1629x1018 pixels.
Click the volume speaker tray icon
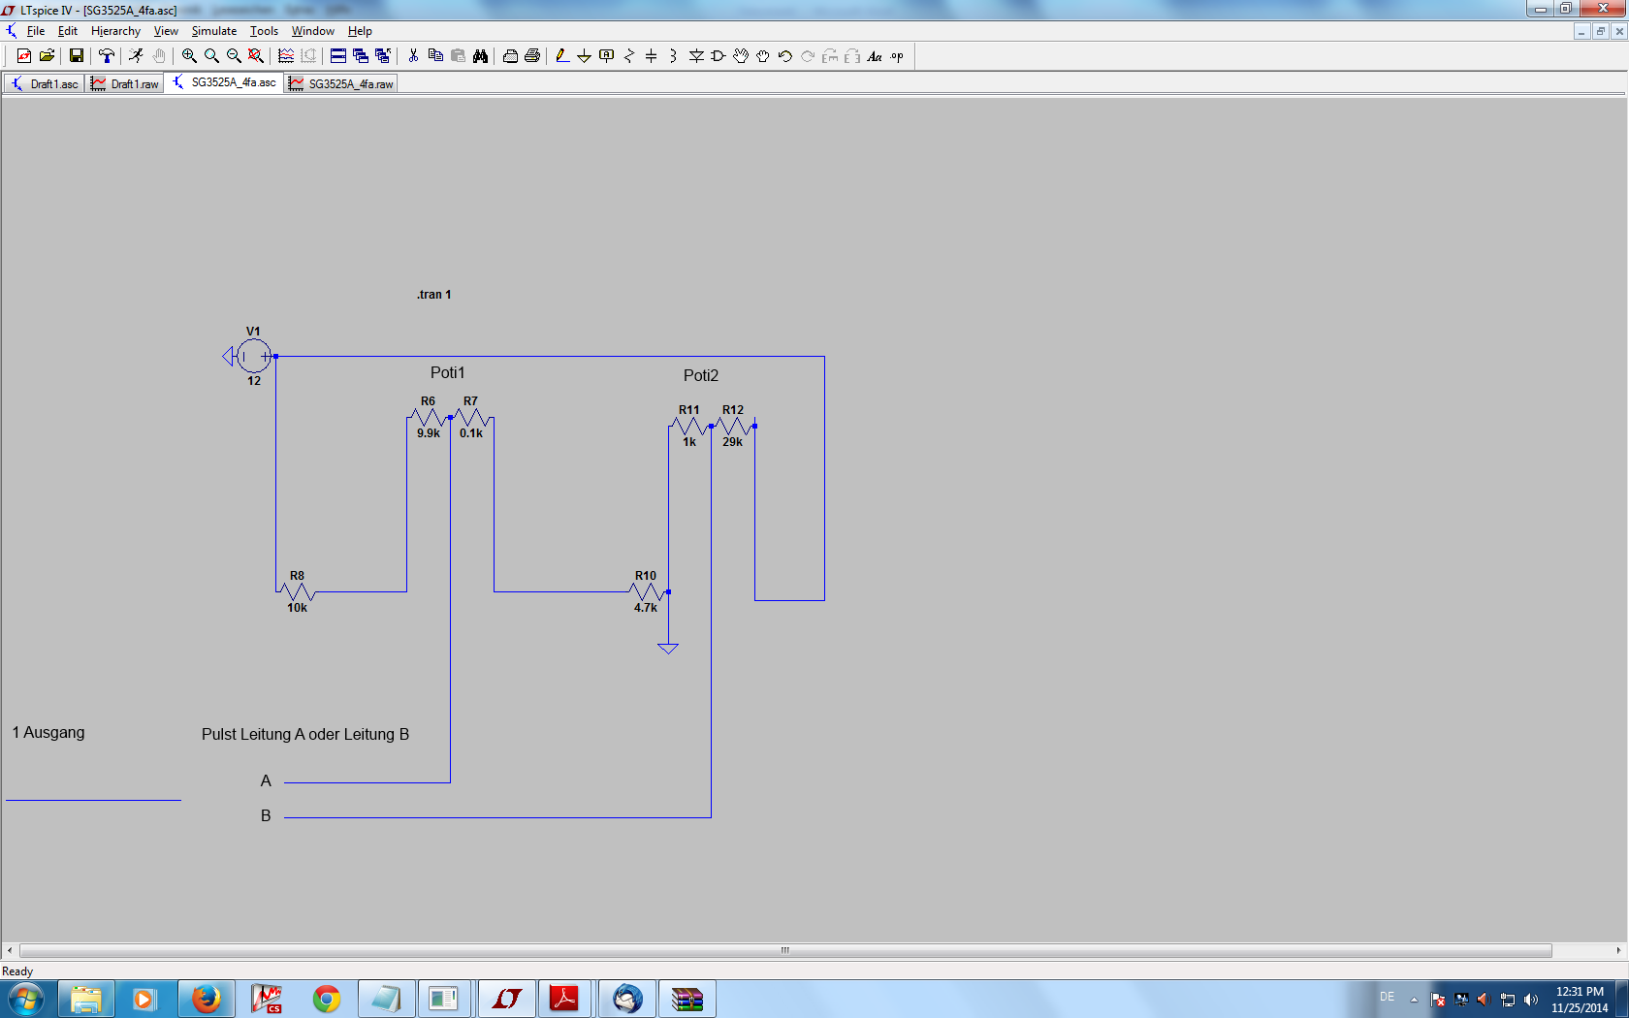click(1531, 1000)
